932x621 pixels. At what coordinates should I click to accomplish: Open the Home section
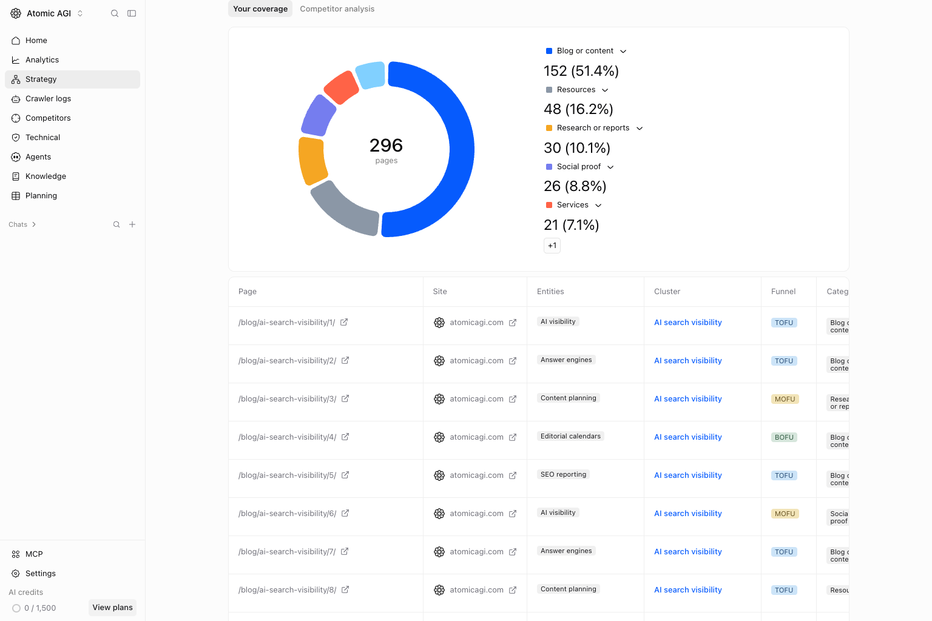tap(72, 41)
